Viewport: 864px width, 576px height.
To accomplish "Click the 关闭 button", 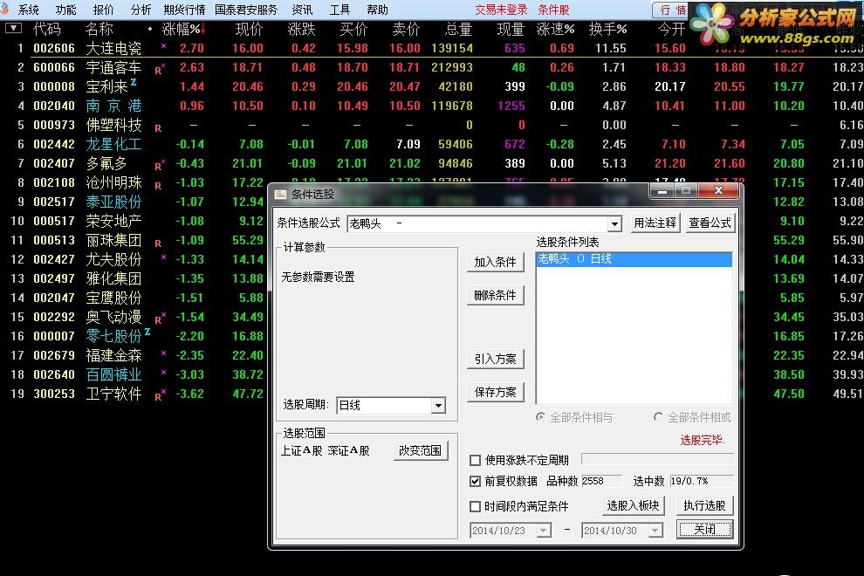I will click(704, 530).
